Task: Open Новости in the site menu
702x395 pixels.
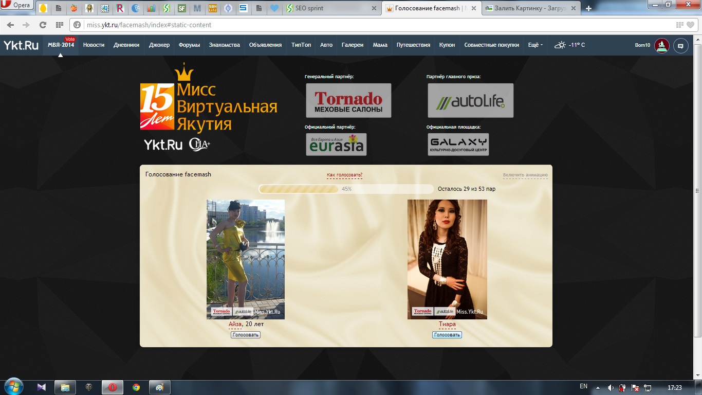Action: pos(94,45)
